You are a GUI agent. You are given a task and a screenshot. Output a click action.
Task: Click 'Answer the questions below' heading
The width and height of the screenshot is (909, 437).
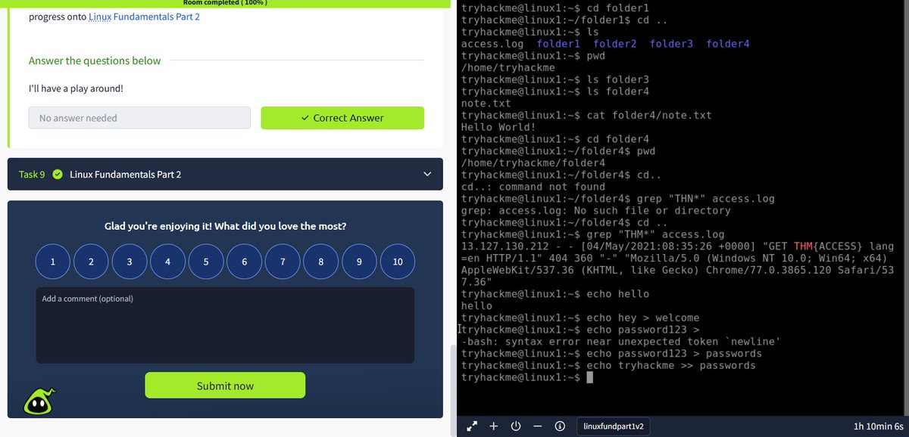[95, 60]
